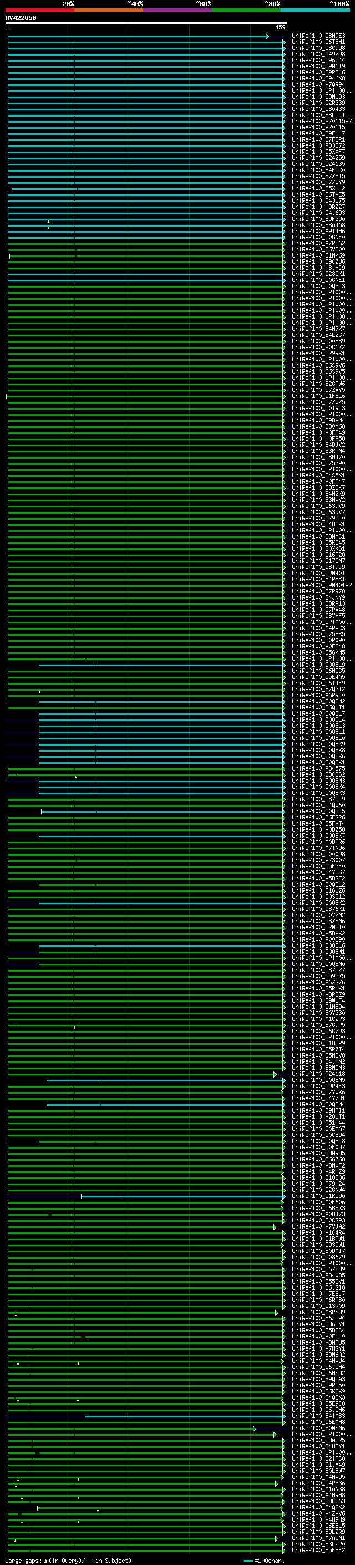Open hit UniRef100_O24259
The width and height of the screenshot is (355, 1565).
coord(318,158)
